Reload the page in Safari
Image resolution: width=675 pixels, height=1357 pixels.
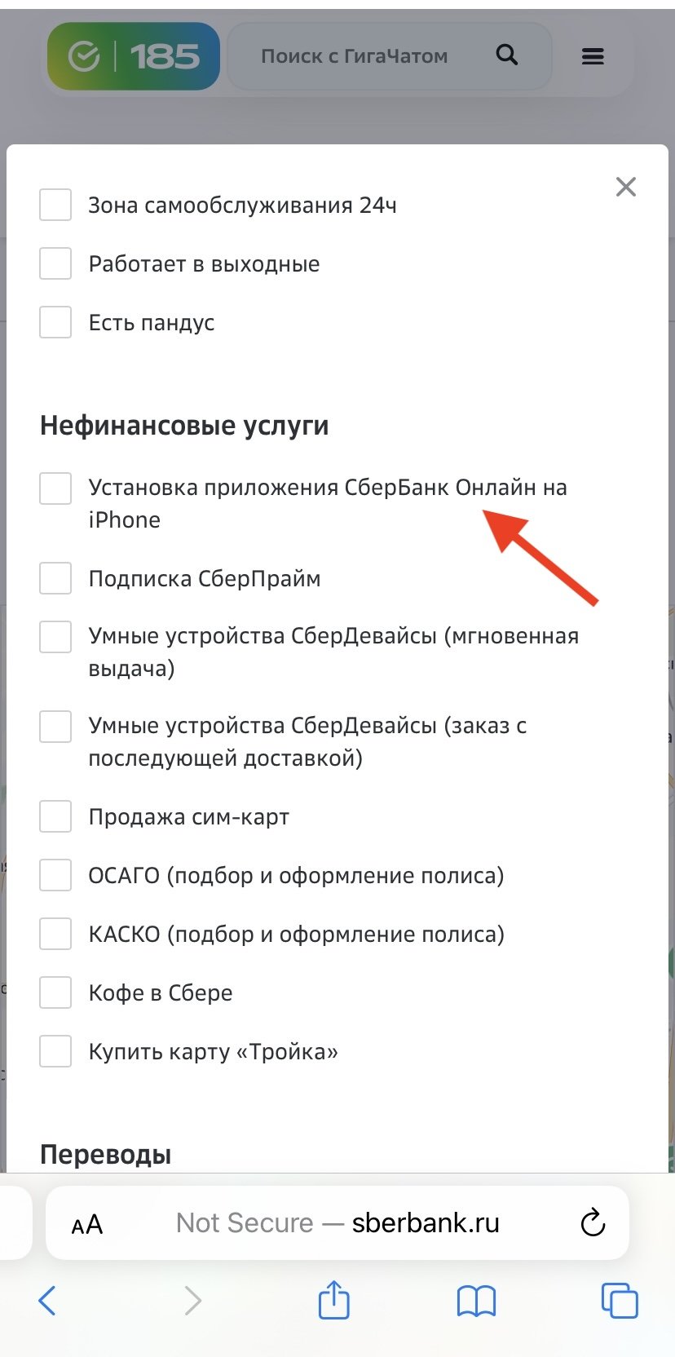point(593,1222)
